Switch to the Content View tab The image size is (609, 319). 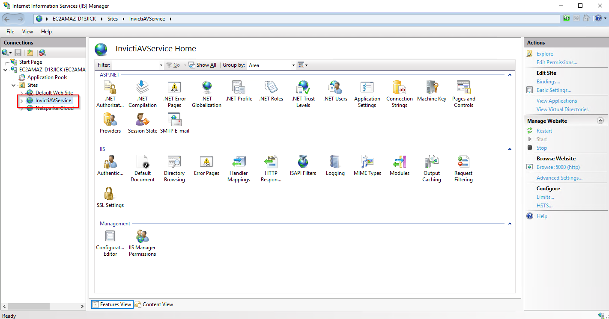(154, 304)
